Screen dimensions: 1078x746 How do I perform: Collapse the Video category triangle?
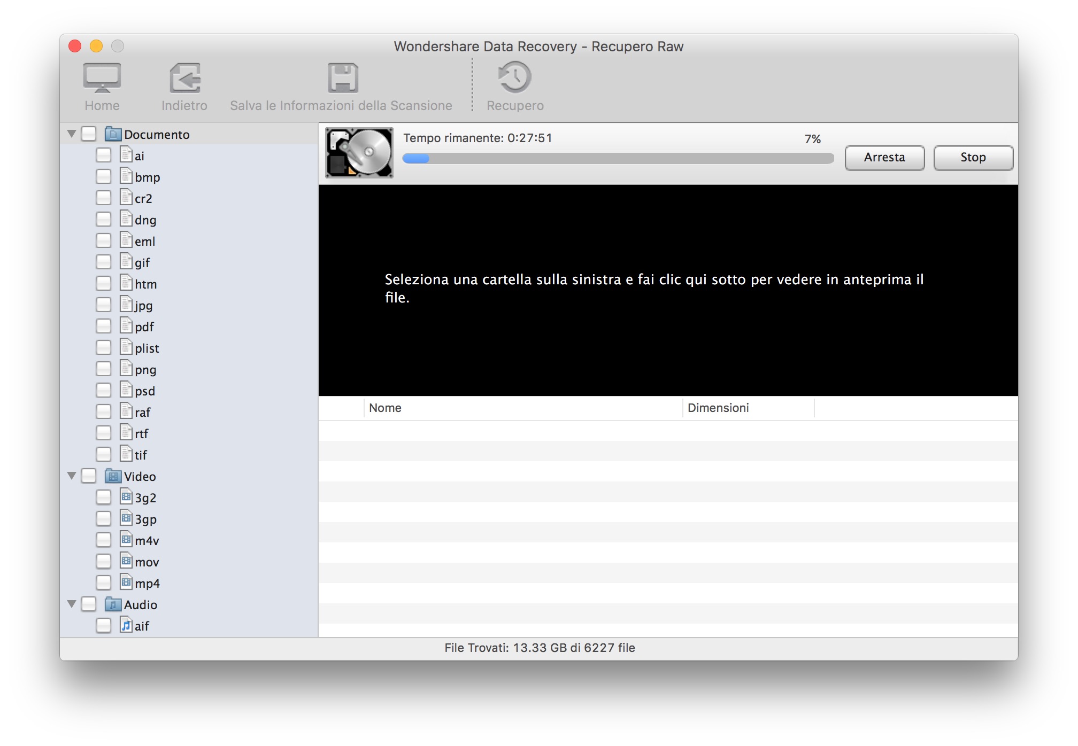[72, 476]
